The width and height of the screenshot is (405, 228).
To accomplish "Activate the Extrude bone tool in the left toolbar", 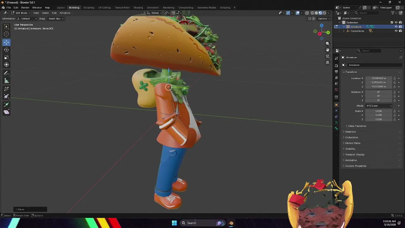I will point(6,104).
